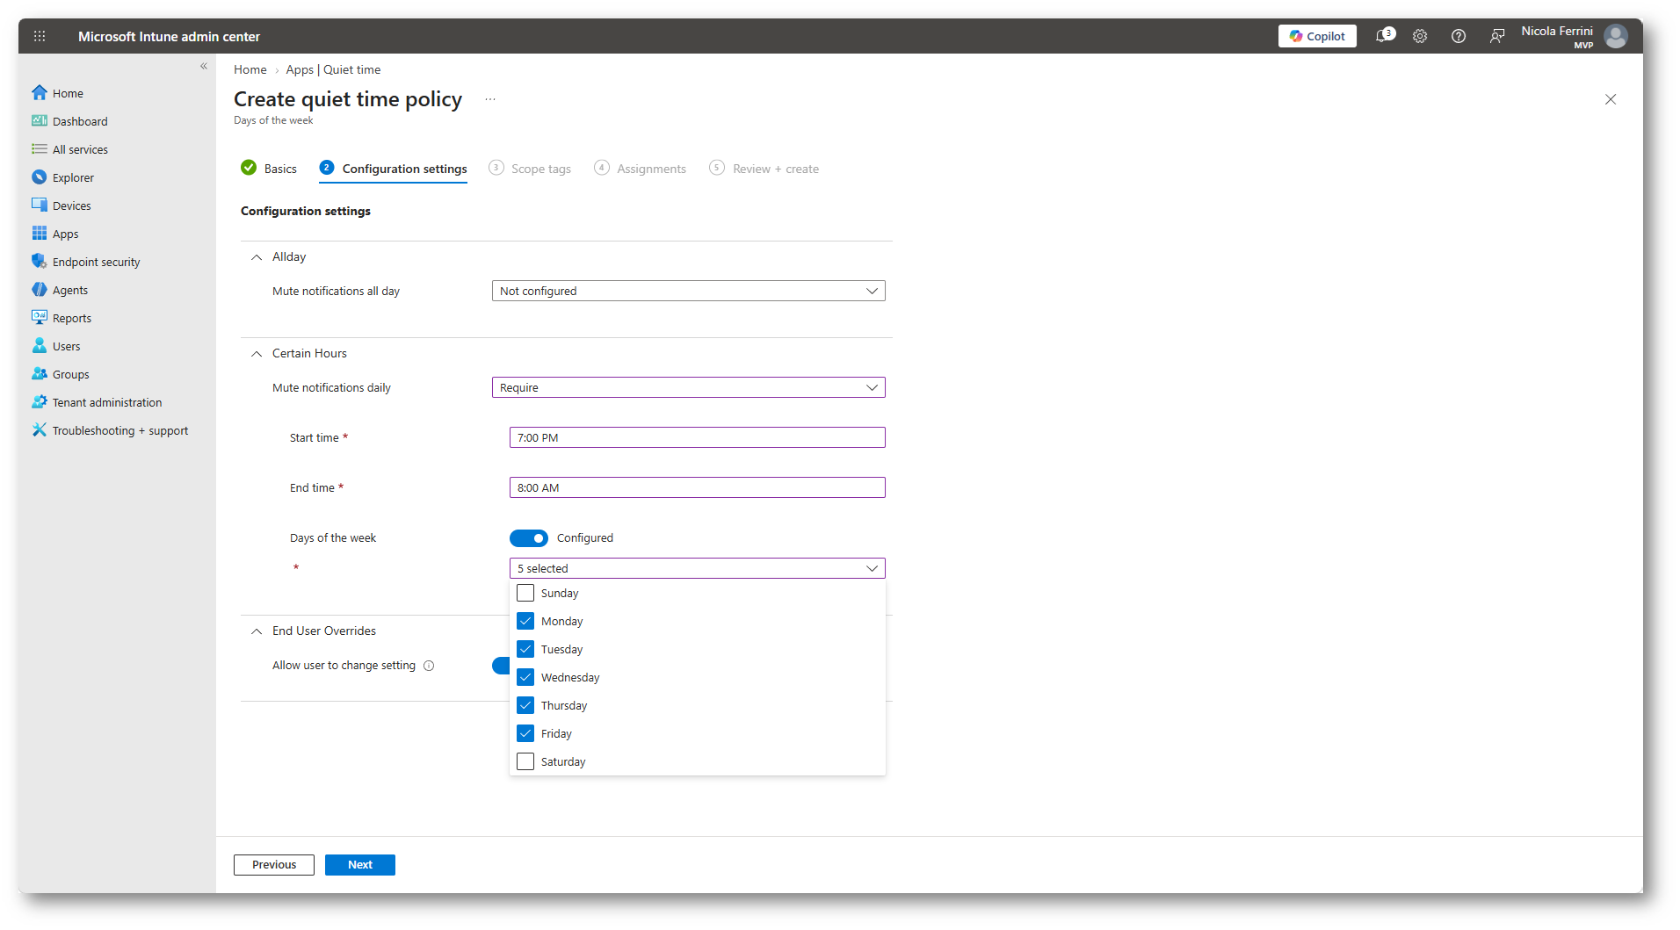The height and width of the screenshot is (930, 1680).
Task: Click the All services list icon
Action: coord(40,148)
